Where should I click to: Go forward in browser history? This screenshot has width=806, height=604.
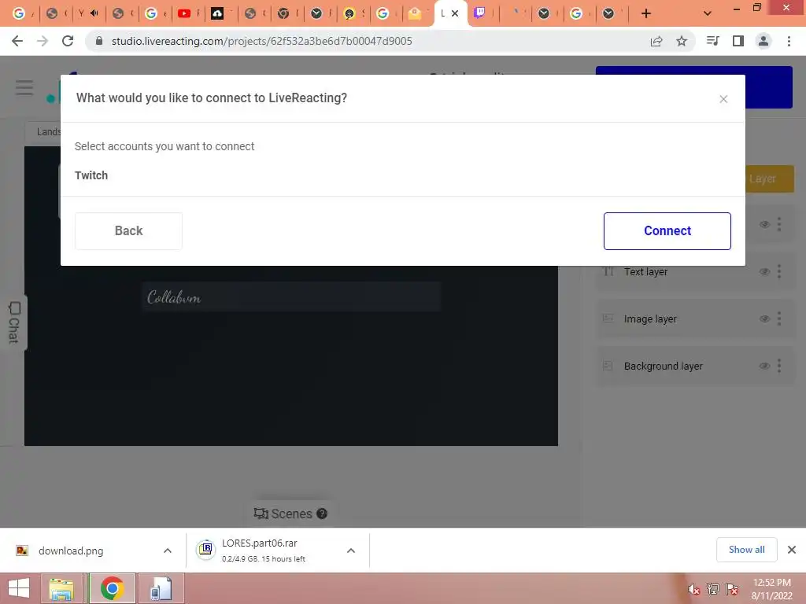(43, 41)
